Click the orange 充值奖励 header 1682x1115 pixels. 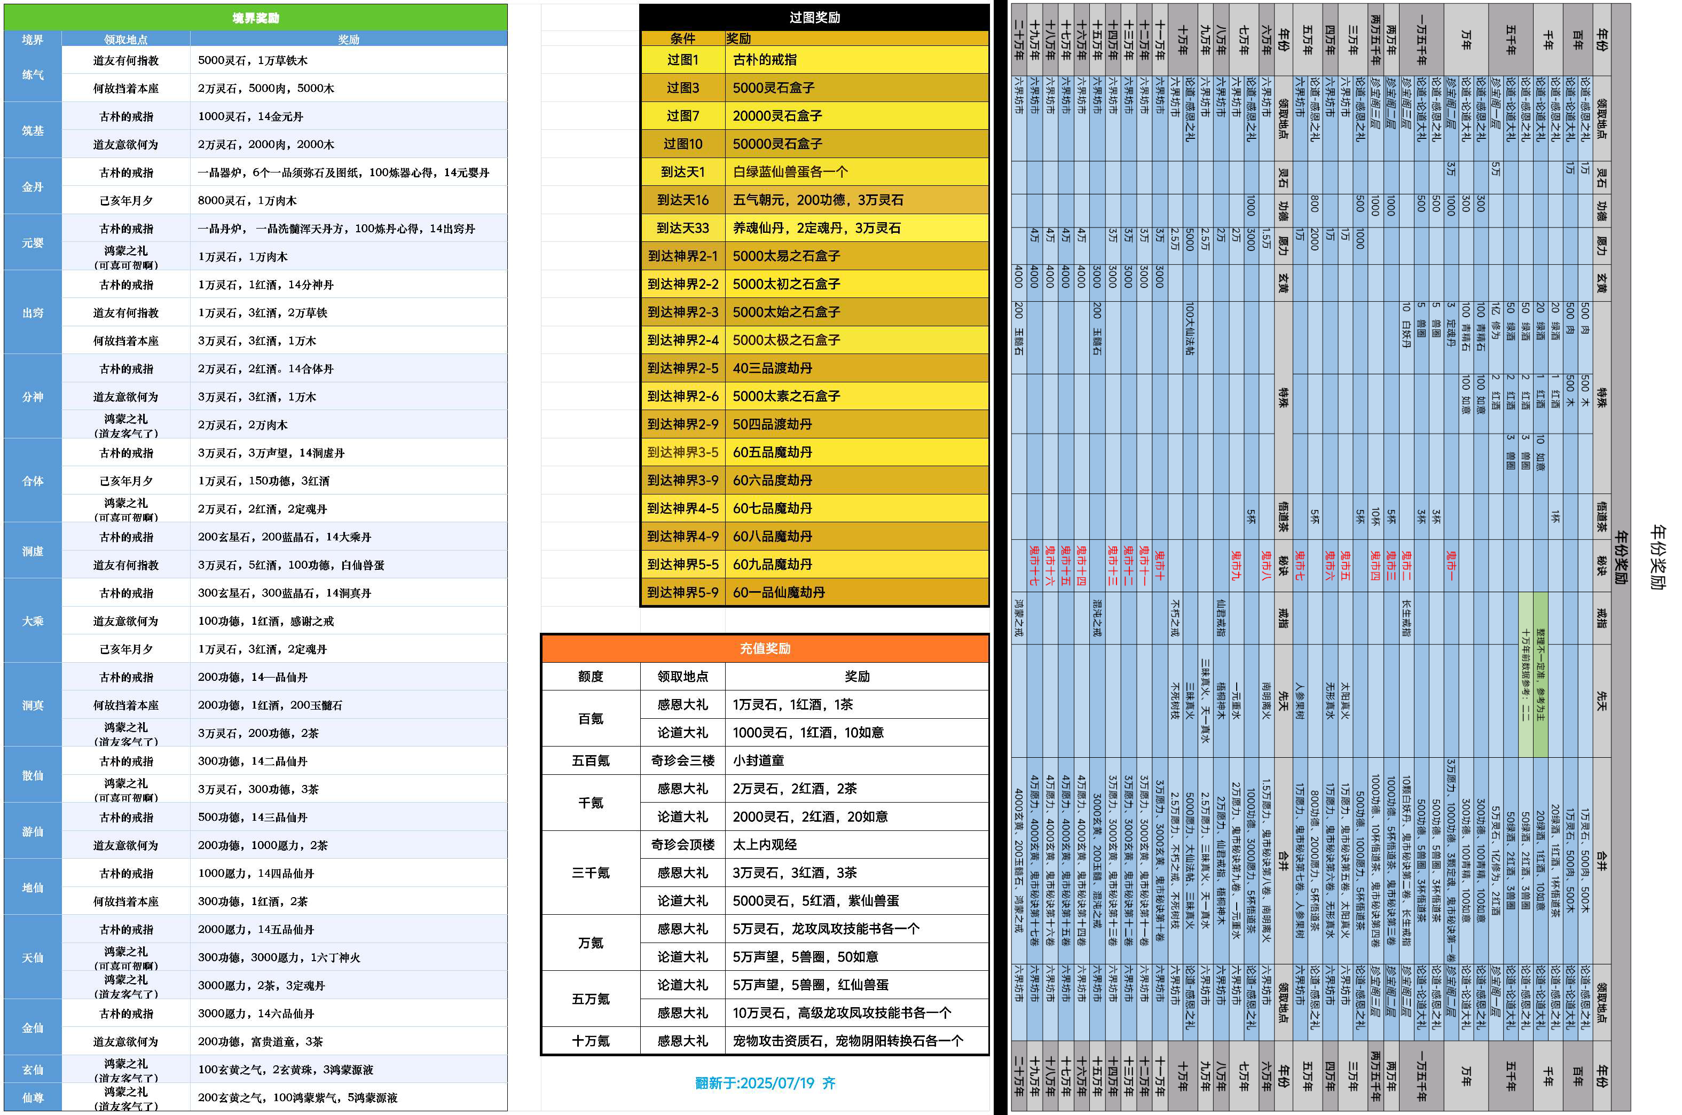coord(765,648)
